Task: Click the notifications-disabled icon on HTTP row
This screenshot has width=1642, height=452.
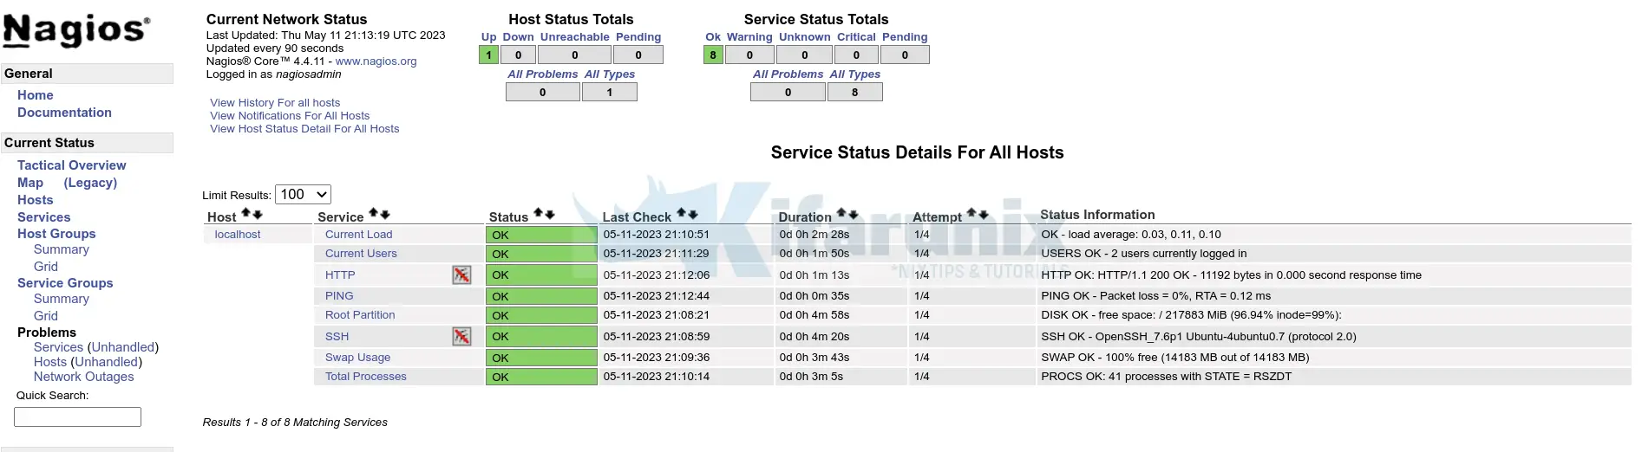Action: tap(461, 275)
